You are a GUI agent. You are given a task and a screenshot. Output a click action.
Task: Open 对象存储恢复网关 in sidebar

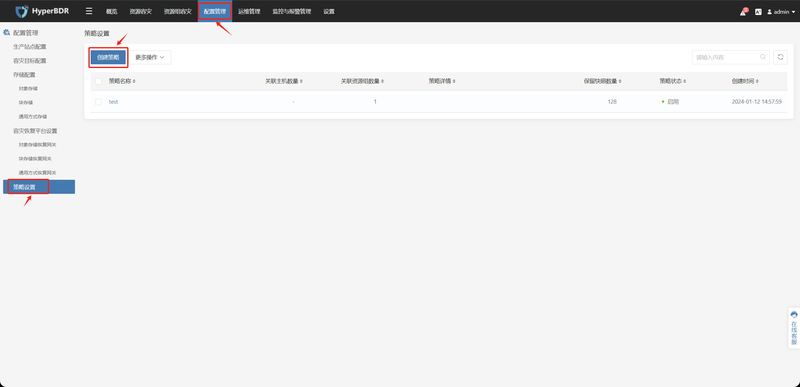(x=37, y=145)
